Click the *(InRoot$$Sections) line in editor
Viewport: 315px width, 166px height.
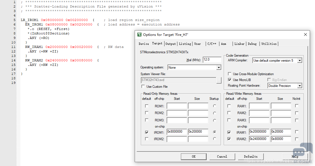[48, 33]
